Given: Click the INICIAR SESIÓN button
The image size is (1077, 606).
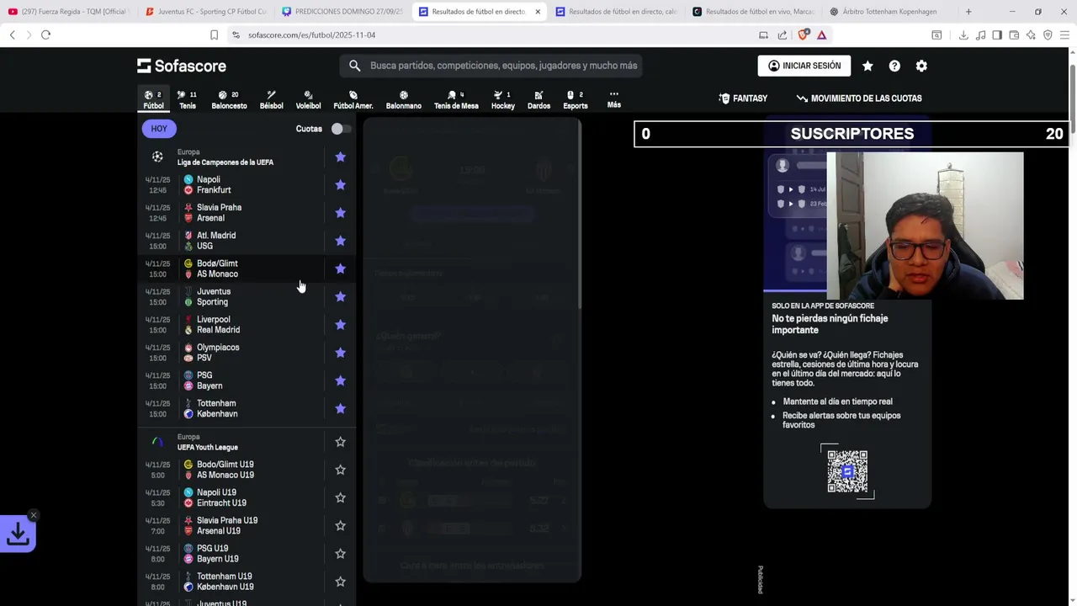Looking at the screenshot, I should pos(804,66).
